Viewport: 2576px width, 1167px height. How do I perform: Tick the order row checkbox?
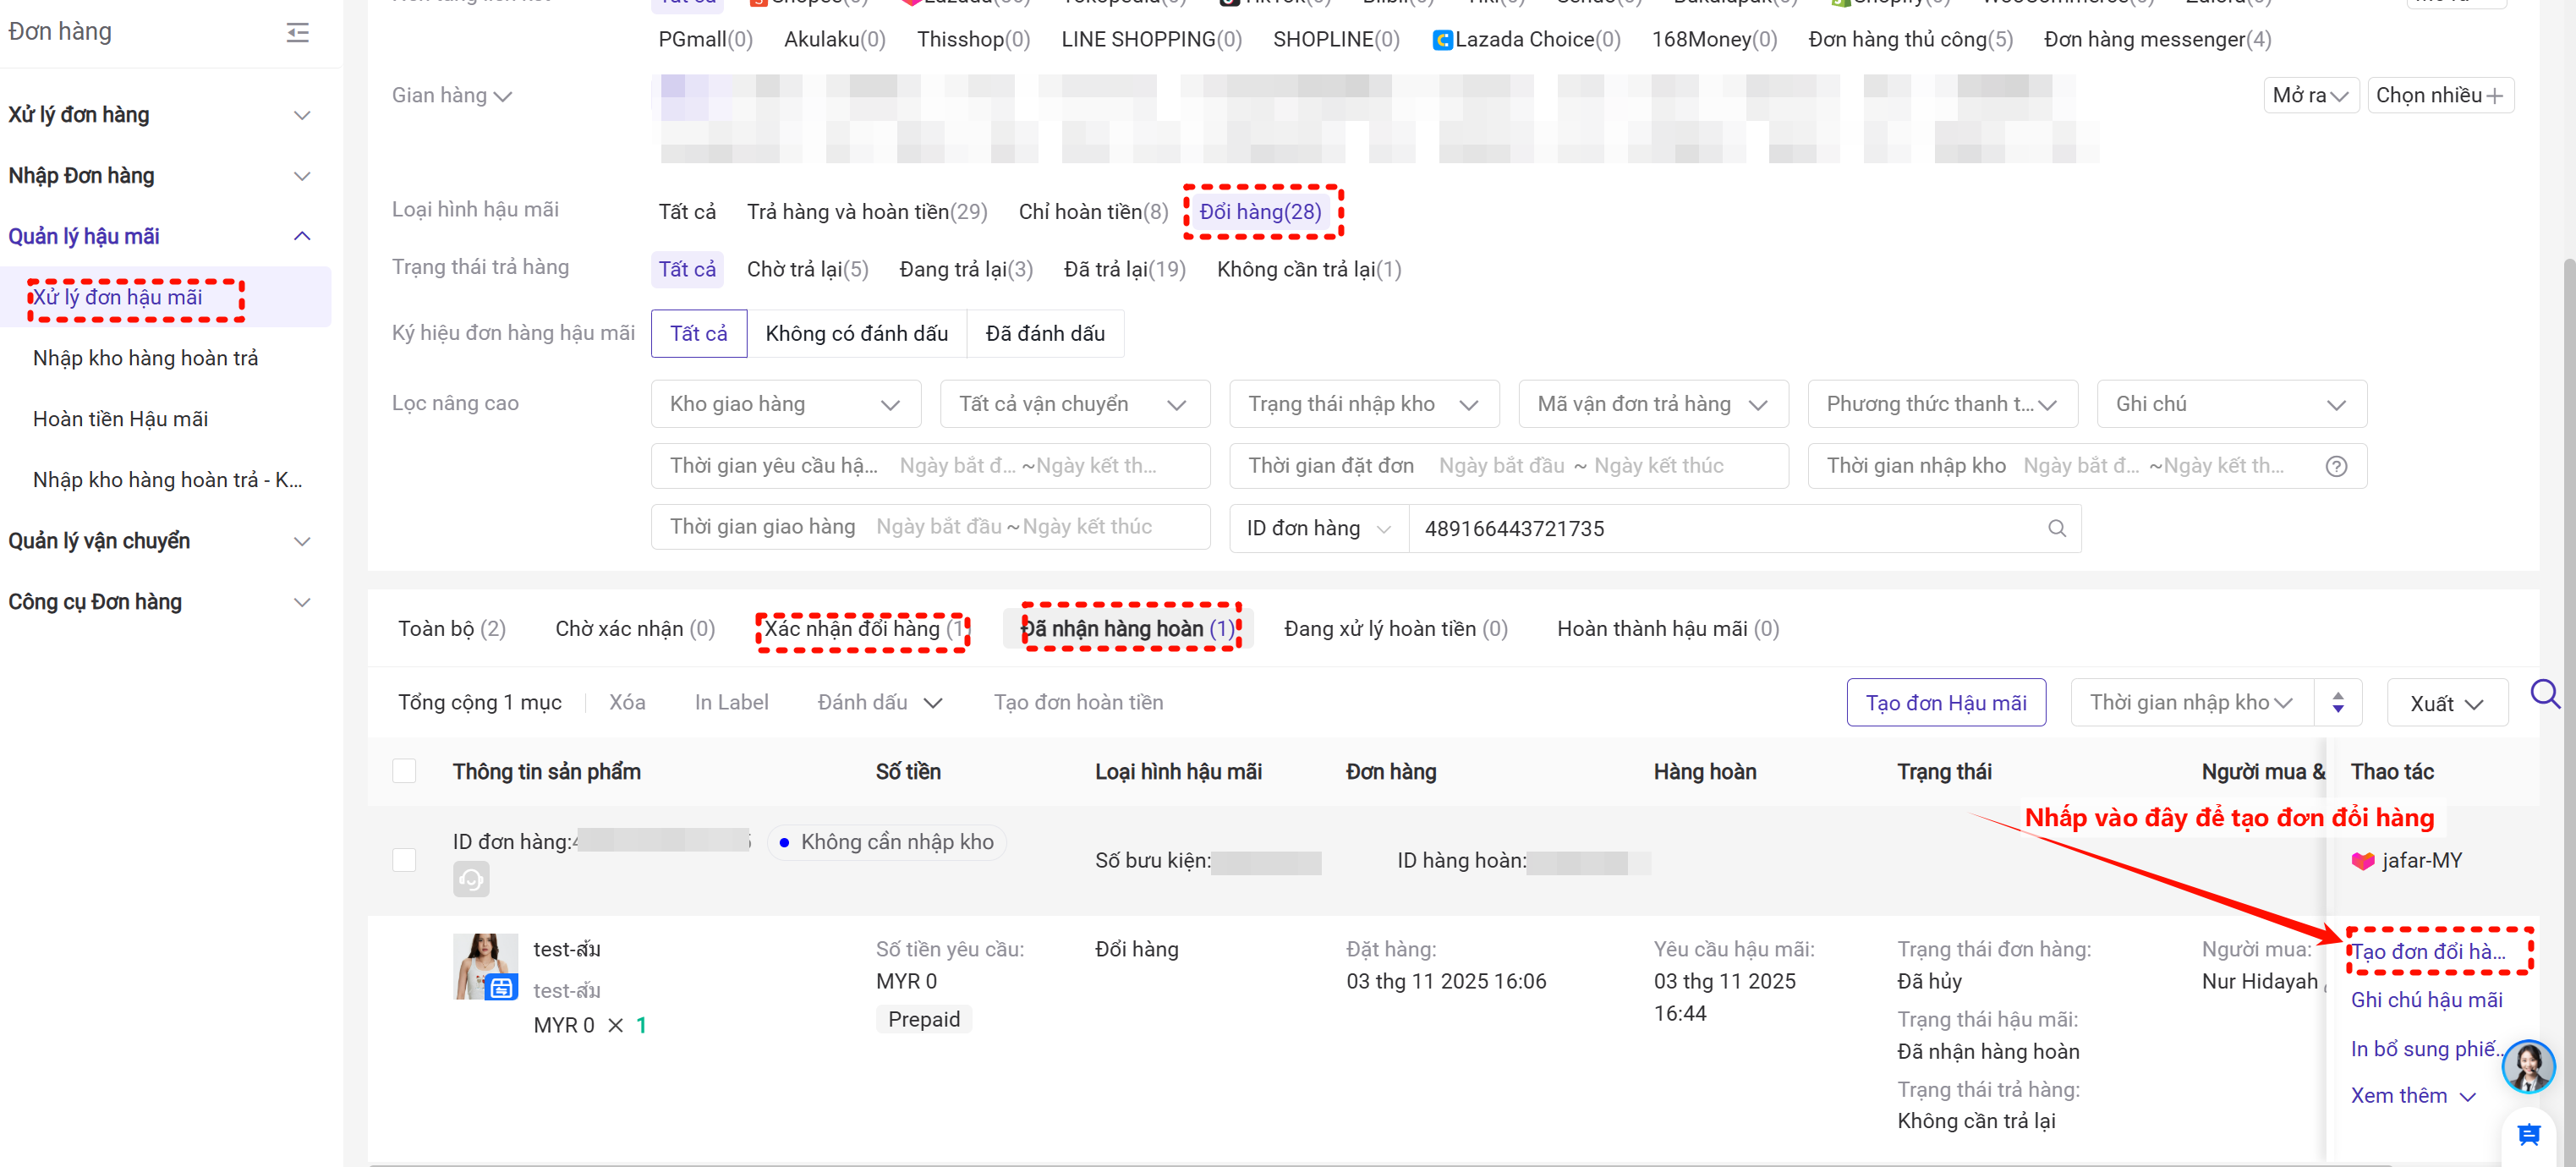pyautogui.click(x=404, y=860)
